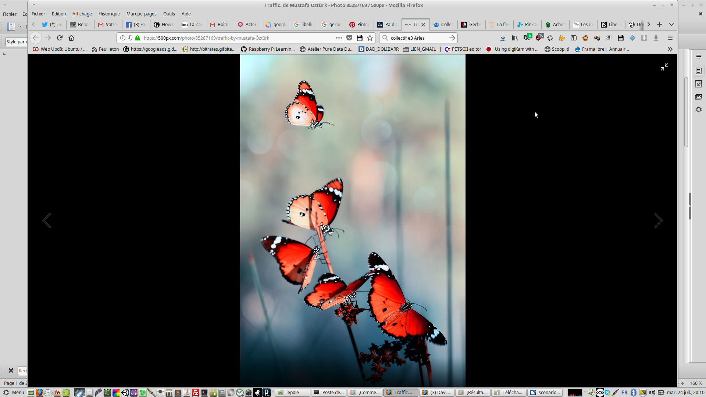Toggle tracking protection shield icon
Image resolution: width=706 pixels, height=397 pixels.
(130, 38)
